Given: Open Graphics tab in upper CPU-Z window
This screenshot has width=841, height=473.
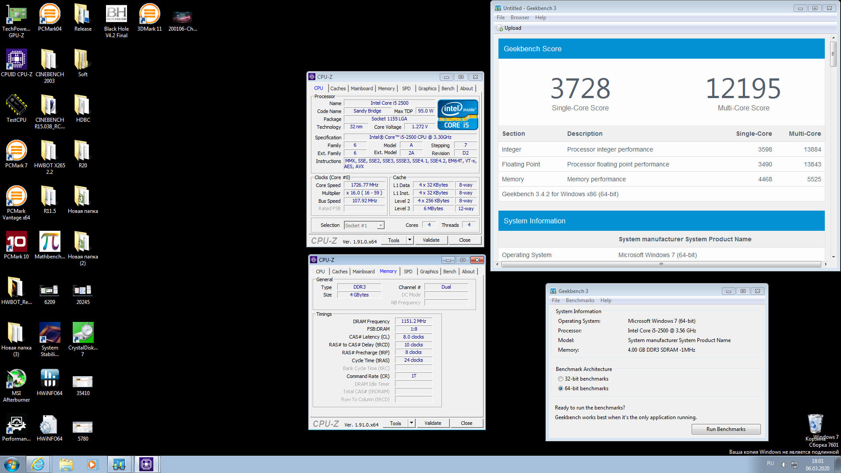Looking at the screenshot, I should 427,88.
